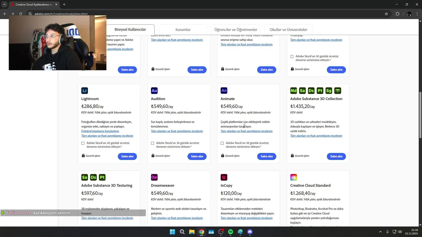
Task: Close the Creative Cloud browser tab
Action: 56,5
